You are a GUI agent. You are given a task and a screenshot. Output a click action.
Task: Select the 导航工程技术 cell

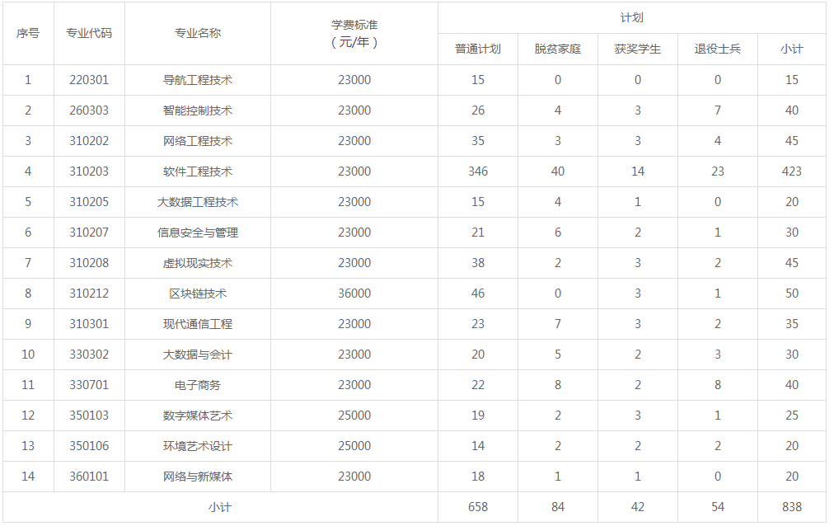(x=198, y=80)
